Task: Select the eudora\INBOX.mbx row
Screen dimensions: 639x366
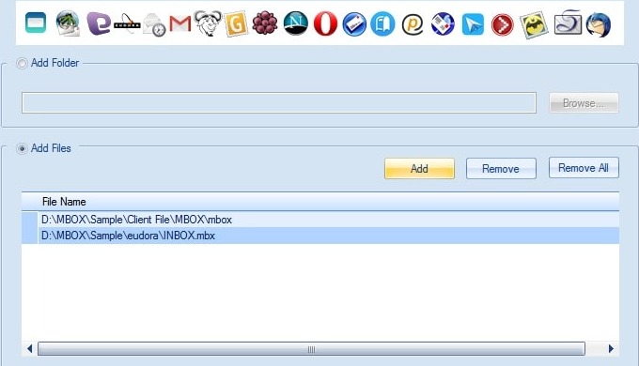Action: 320,236
